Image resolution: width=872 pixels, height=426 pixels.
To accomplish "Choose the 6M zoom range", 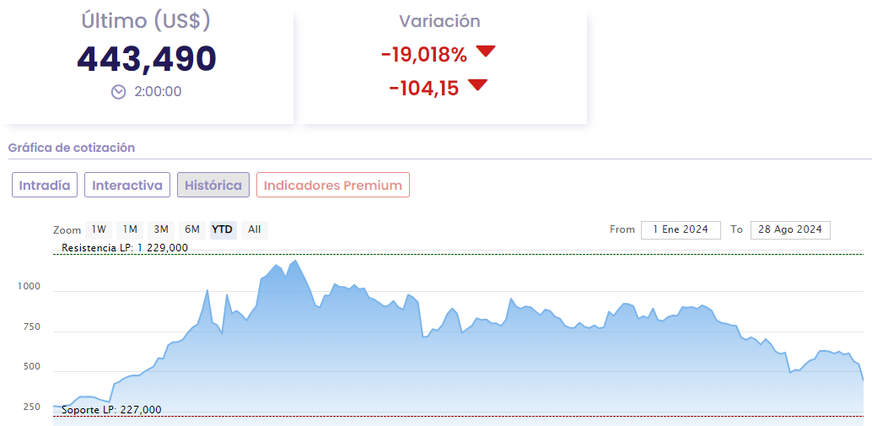I will pyautogui.click(x=192, y=229).
